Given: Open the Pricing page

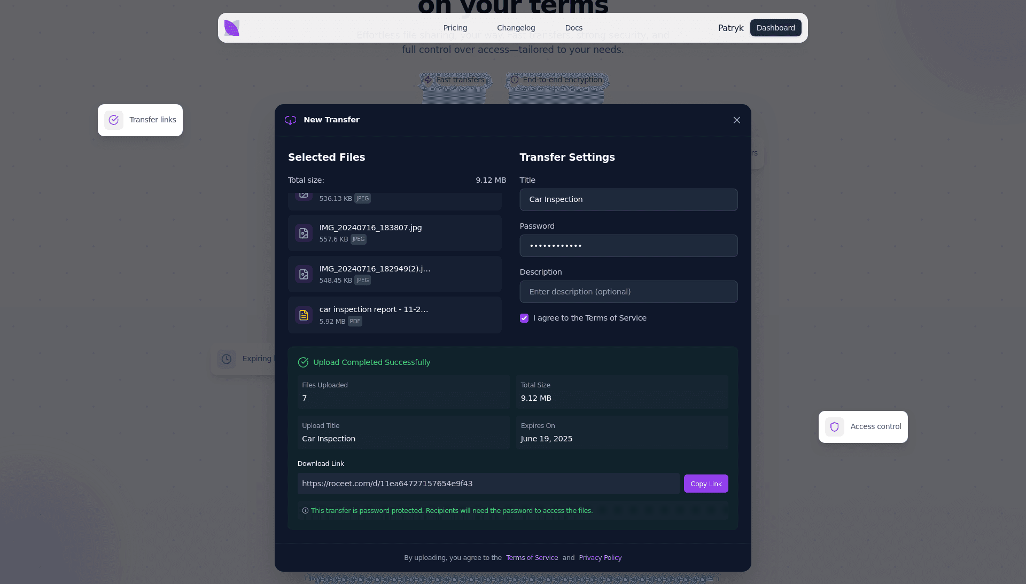Looking at the screenshot, I should click(455, 28).
